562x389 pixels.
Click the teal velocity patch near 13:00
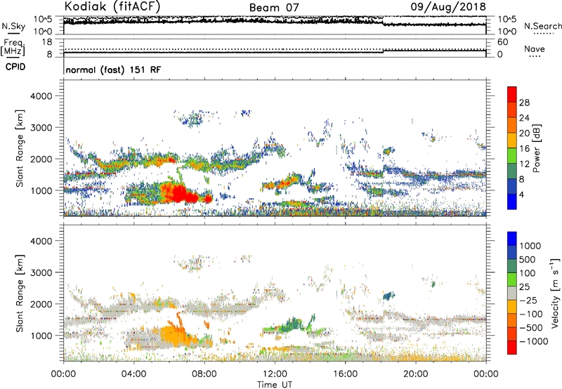293,324
